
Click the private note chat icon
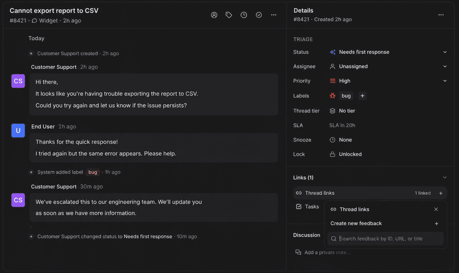coord(298,252)
